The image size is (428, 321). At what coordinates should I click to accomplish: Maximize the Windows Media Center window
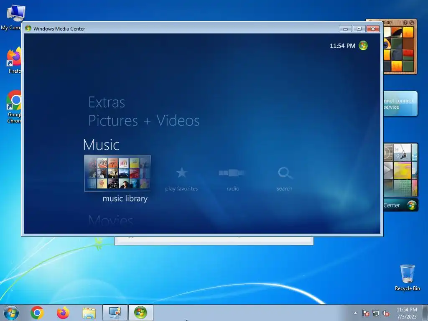359,29
